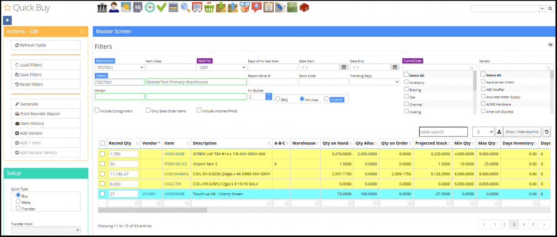Open the clock icon in the toolbar
The image size is (557, 237).
point(150,8)
